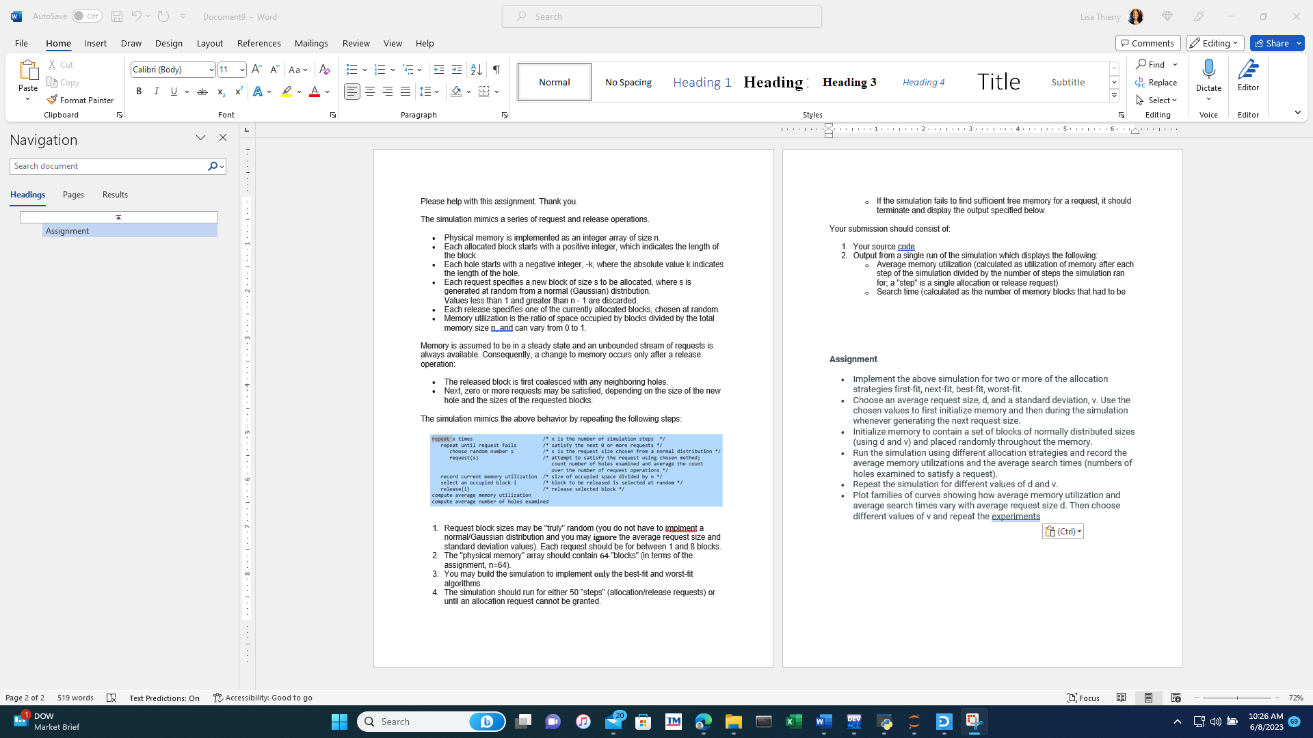Click the source code hyperlink
The width and height of the screenshot is (1313, 738).
click(905, 246)
